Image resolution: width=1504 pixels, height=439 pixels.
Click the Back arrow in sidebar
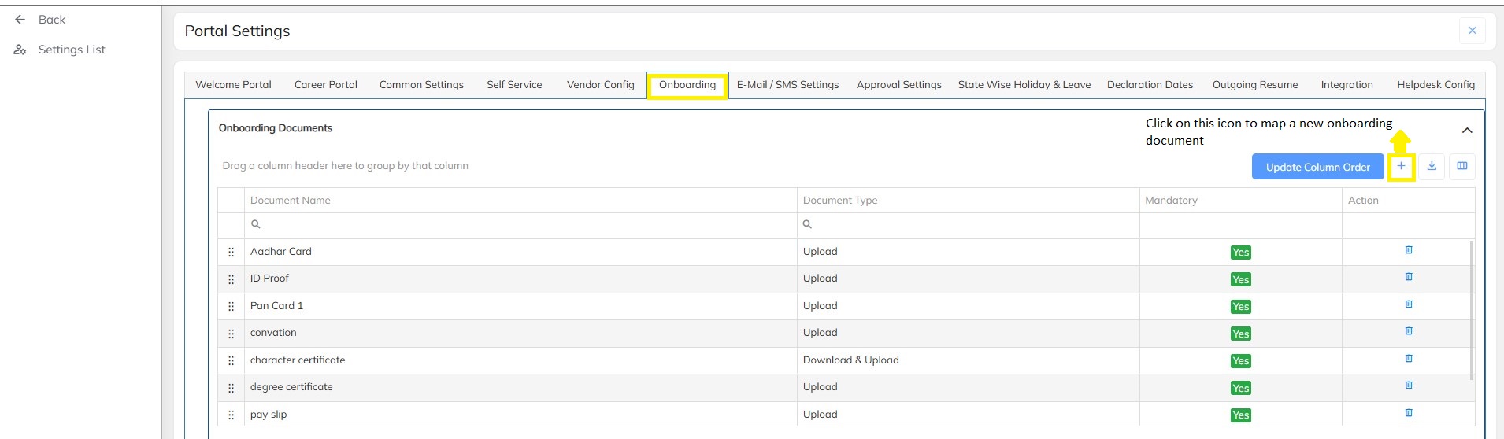20,20
